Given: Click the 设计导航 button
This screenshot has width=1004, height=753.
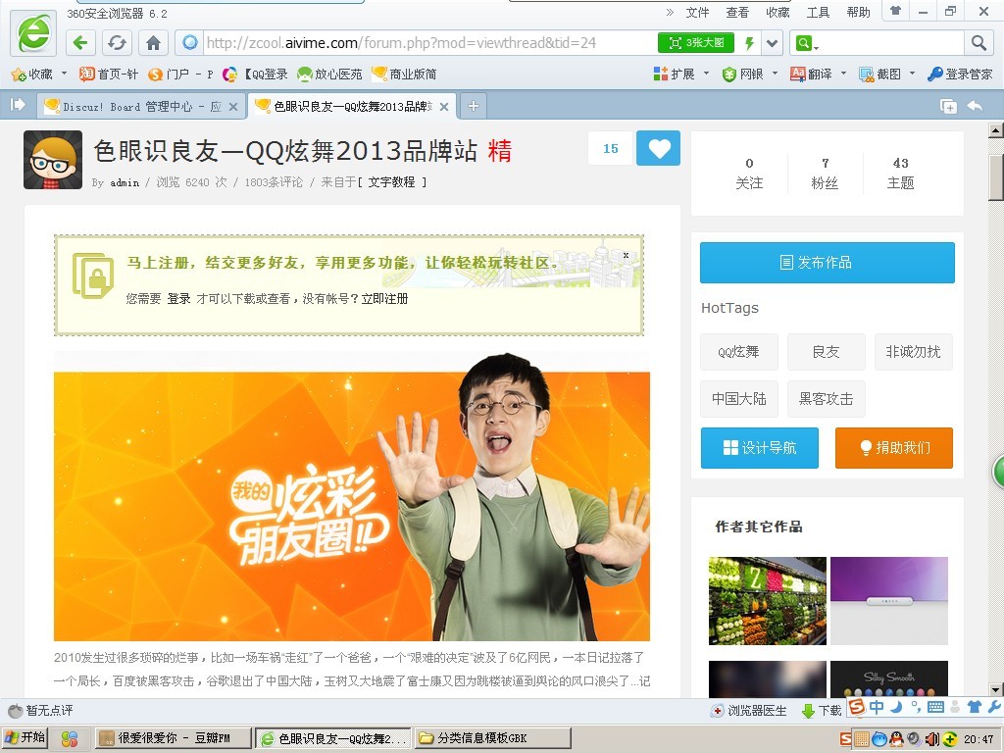Looking at the screenshot, I should (760, 447).
